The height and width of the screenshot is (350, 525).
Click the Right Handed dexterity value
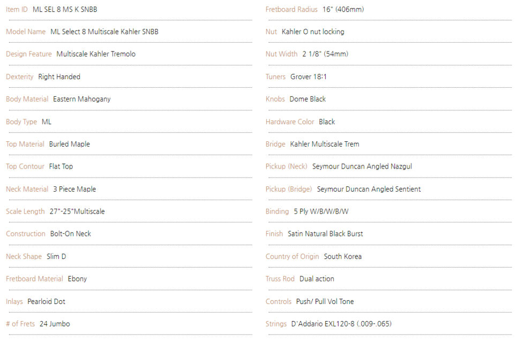click(x=59, y=77)
